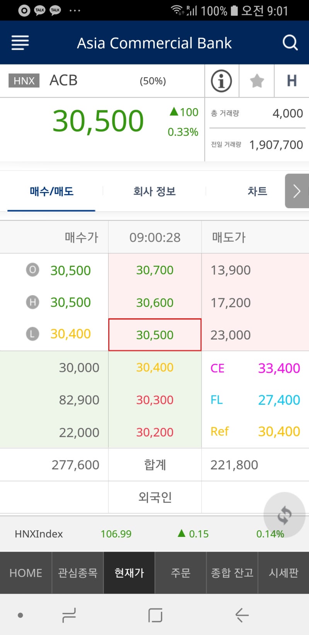Go to HOME via bottom bar button
The height and width of the screenshot is (635, 309).
pos(25,573)
